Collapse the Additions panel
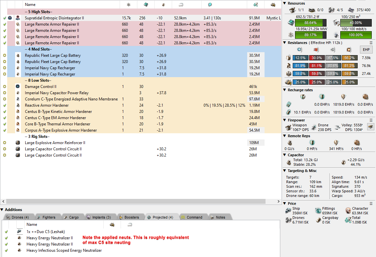The image size is (376, 257). coord(2,210)
